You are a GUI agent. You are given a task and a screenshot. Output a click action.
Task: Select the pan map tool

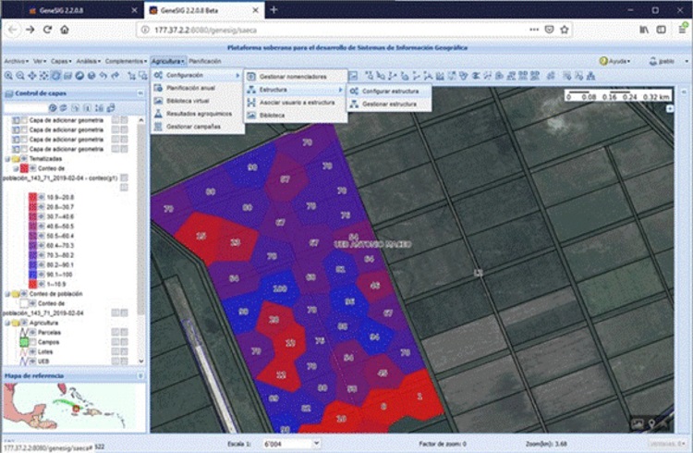tap(32, 75)
